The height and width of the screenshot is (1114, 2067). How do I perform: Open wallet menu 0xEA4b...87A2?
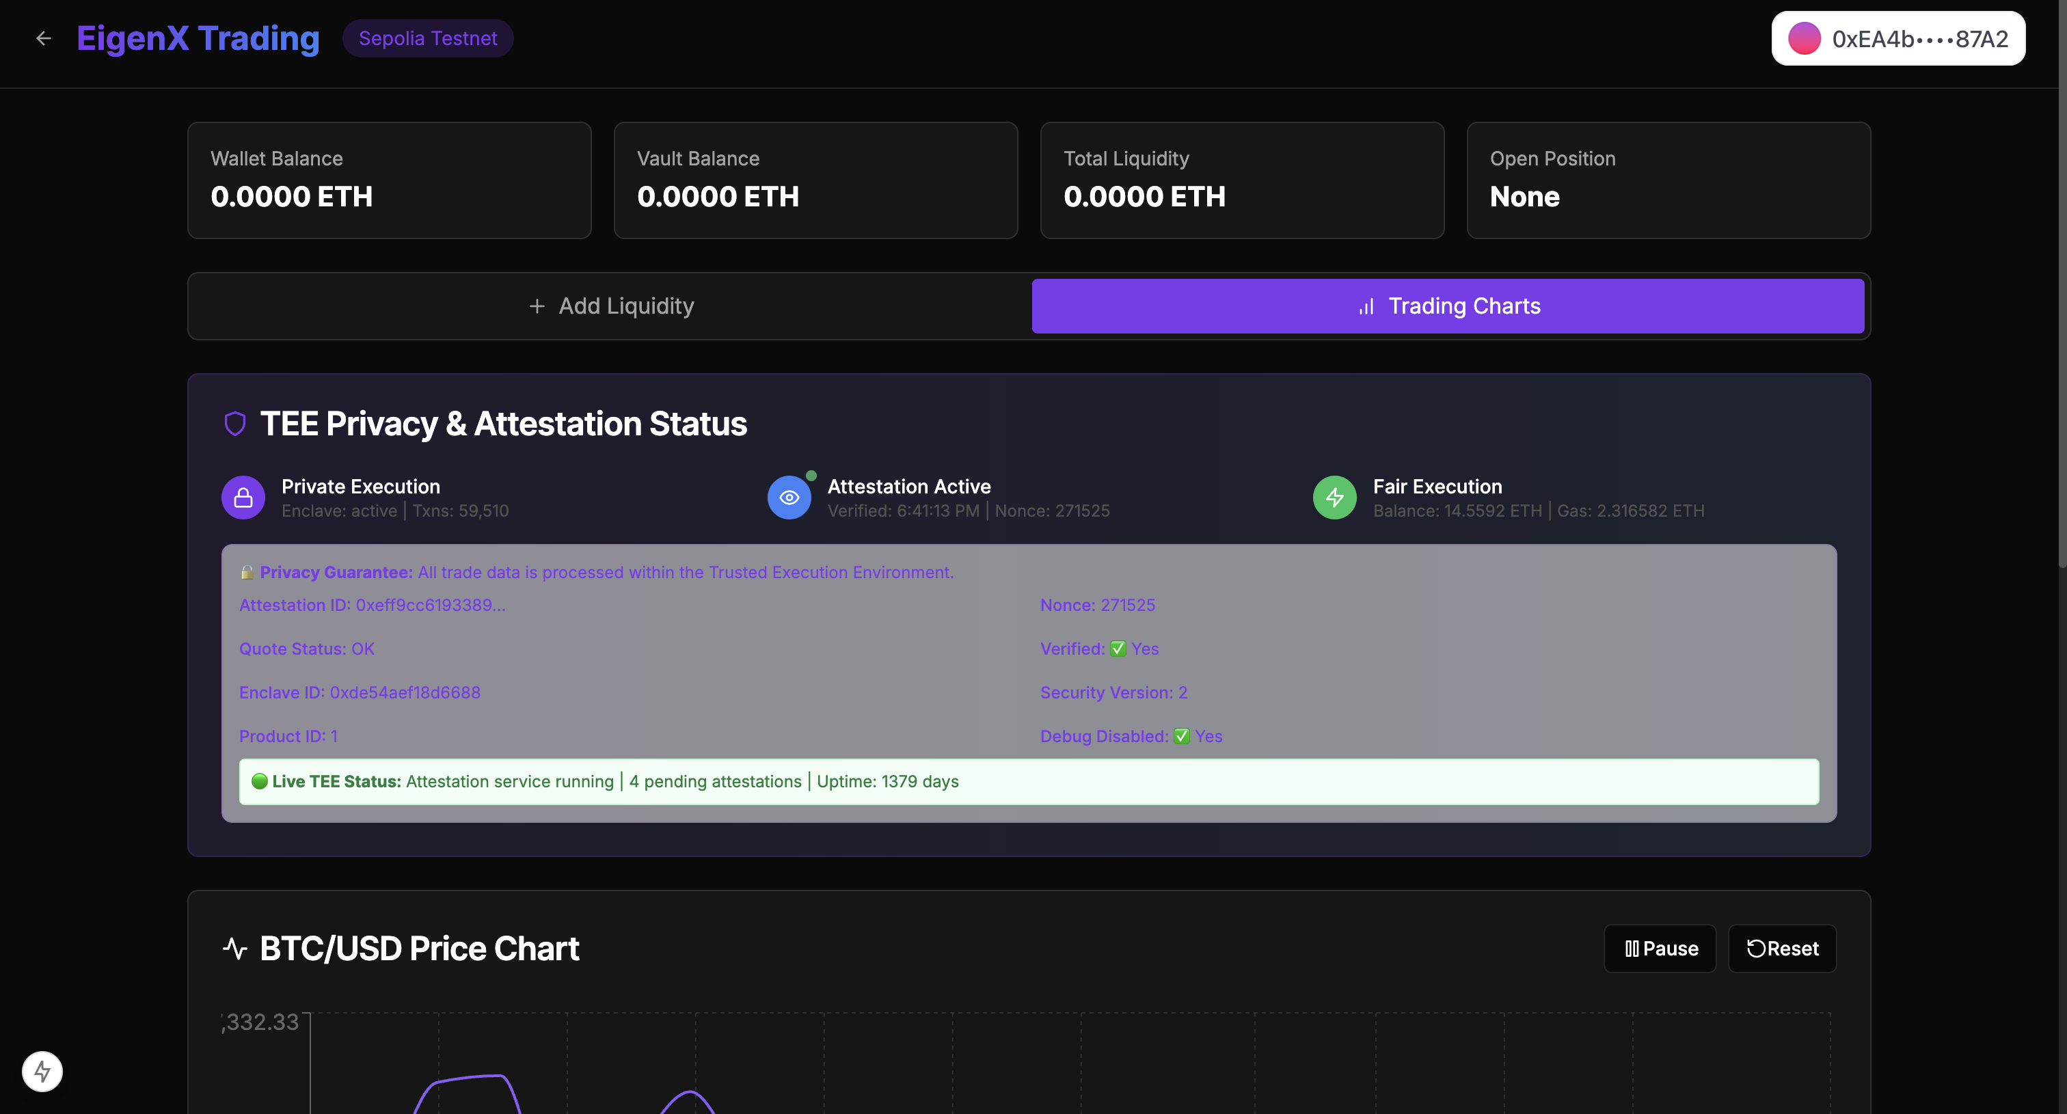click(1897, 38)
